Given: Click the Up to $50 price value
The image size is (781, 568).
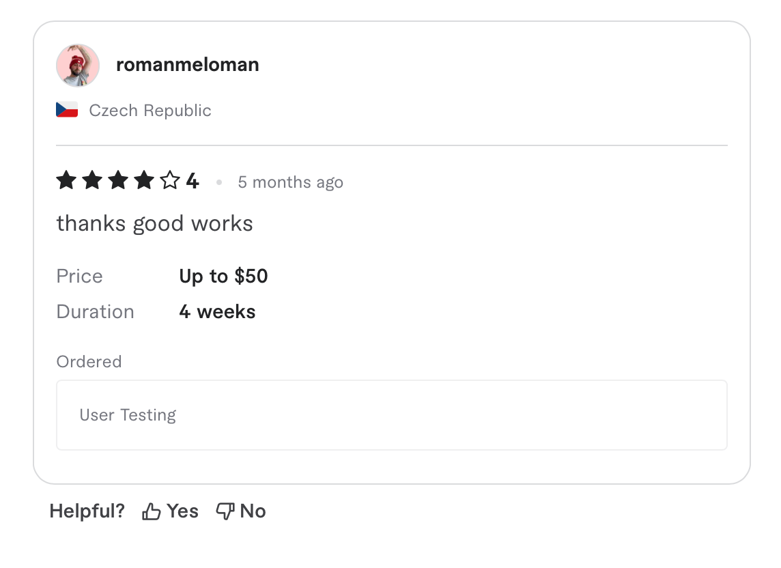Looking at the screenshot, I should 223,276.
